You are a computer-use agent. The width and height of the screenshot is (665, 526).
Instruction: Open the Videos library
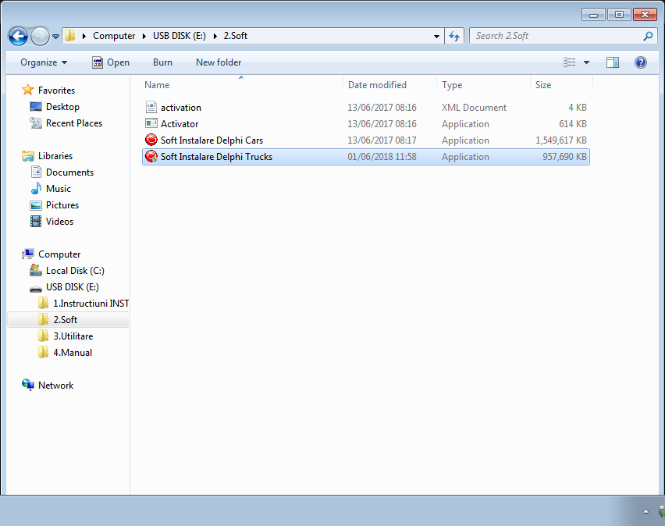click(x=59, y=222)
